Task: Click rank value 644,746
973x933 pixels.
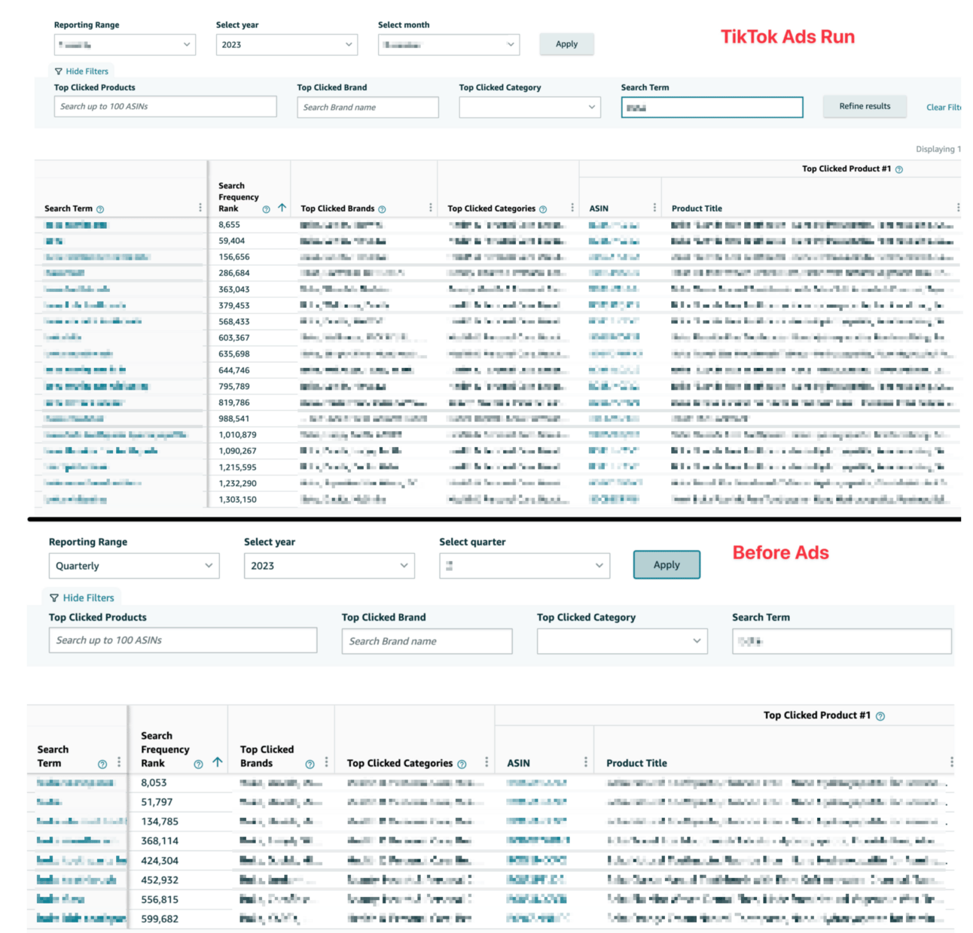Action: pos(233,370)
